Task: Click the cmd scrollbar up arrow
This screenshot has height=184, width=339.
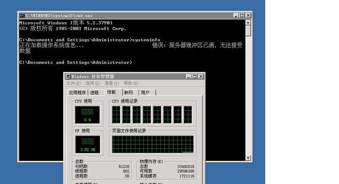Action: pyautogui.click(x=248, y=23)
